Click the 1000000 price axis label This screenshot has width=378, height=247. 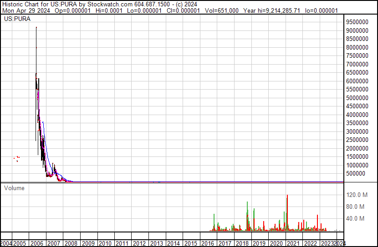coord(357,166)
